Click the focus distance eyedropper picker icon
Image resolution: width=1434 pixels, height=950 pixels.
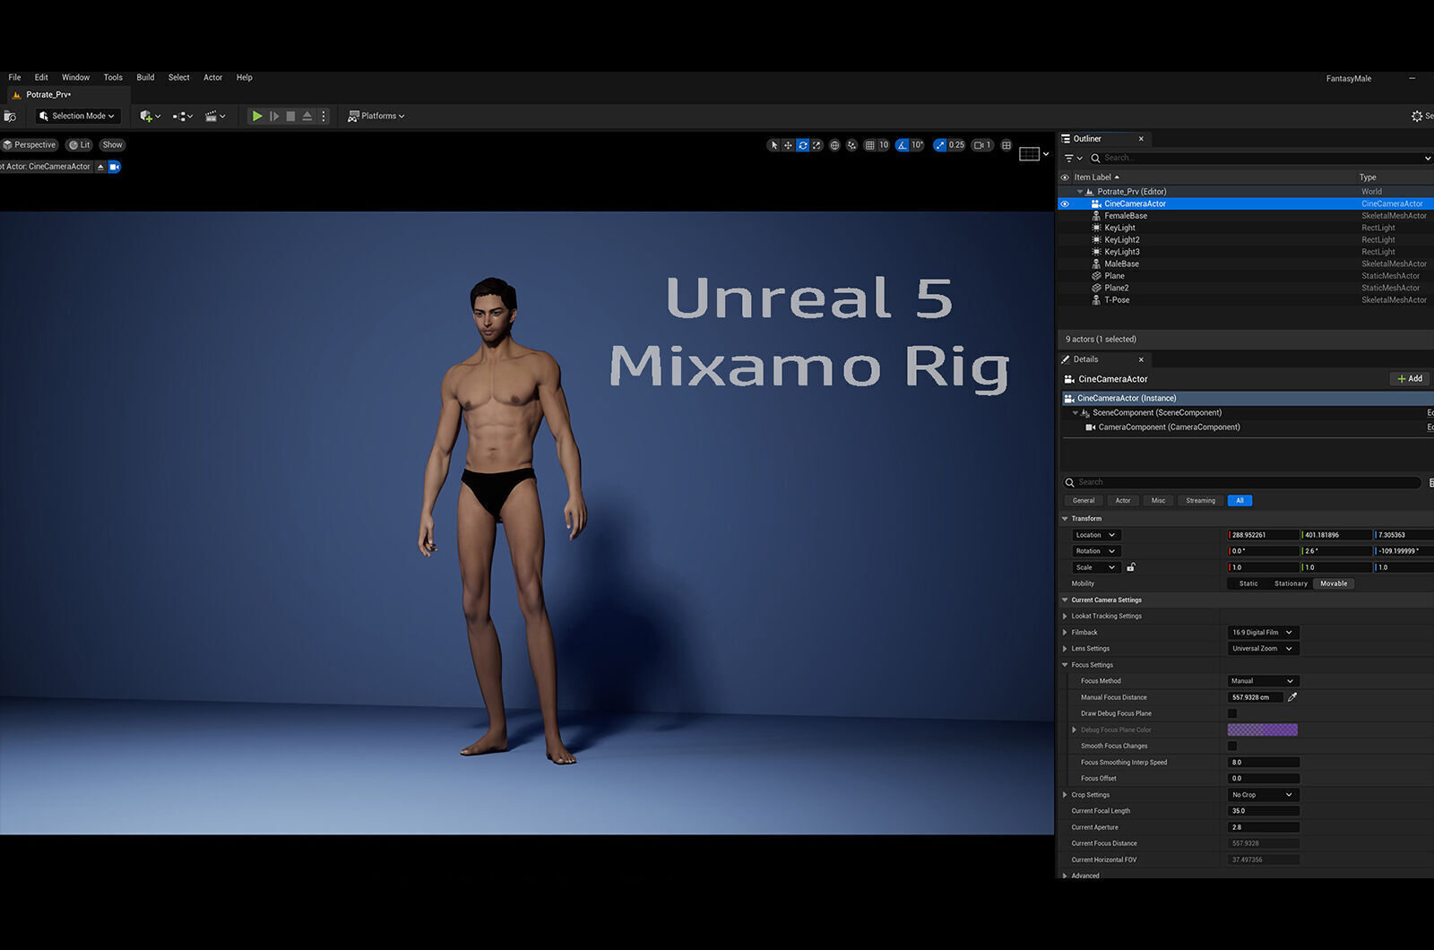point(1292,697)
